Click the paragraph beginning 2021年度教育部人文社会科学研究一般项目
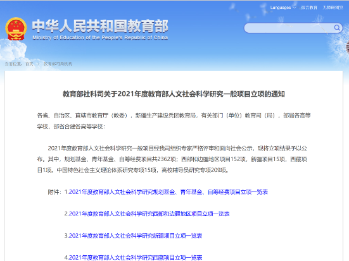The width and height of the screenshot is (349, 261). pos(172,159)
